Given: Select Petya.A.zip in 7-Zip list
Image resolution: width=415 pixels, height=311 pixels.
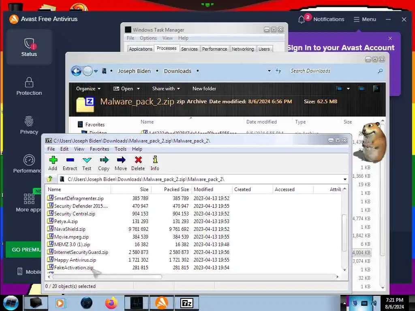Looking at the screenshot, I should pyautogui.click(x=66, y=222).
